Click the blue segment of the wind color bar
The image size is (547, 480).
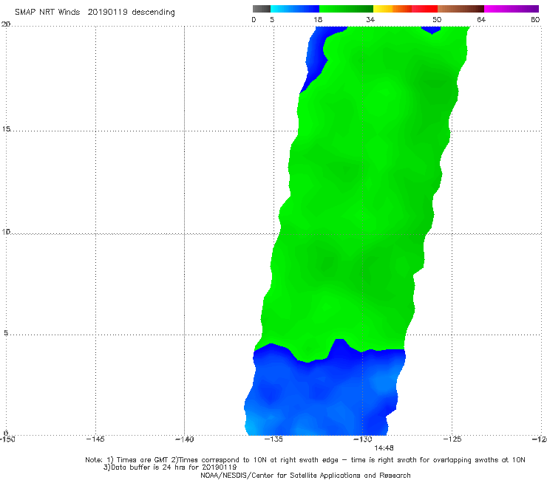tap(295, 9)
